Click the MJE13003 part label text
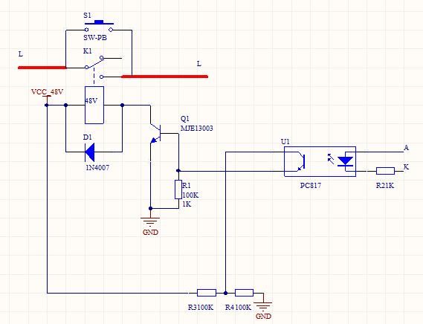The width and height of the screenshot is (423, 324). click(x=197, y=128)
